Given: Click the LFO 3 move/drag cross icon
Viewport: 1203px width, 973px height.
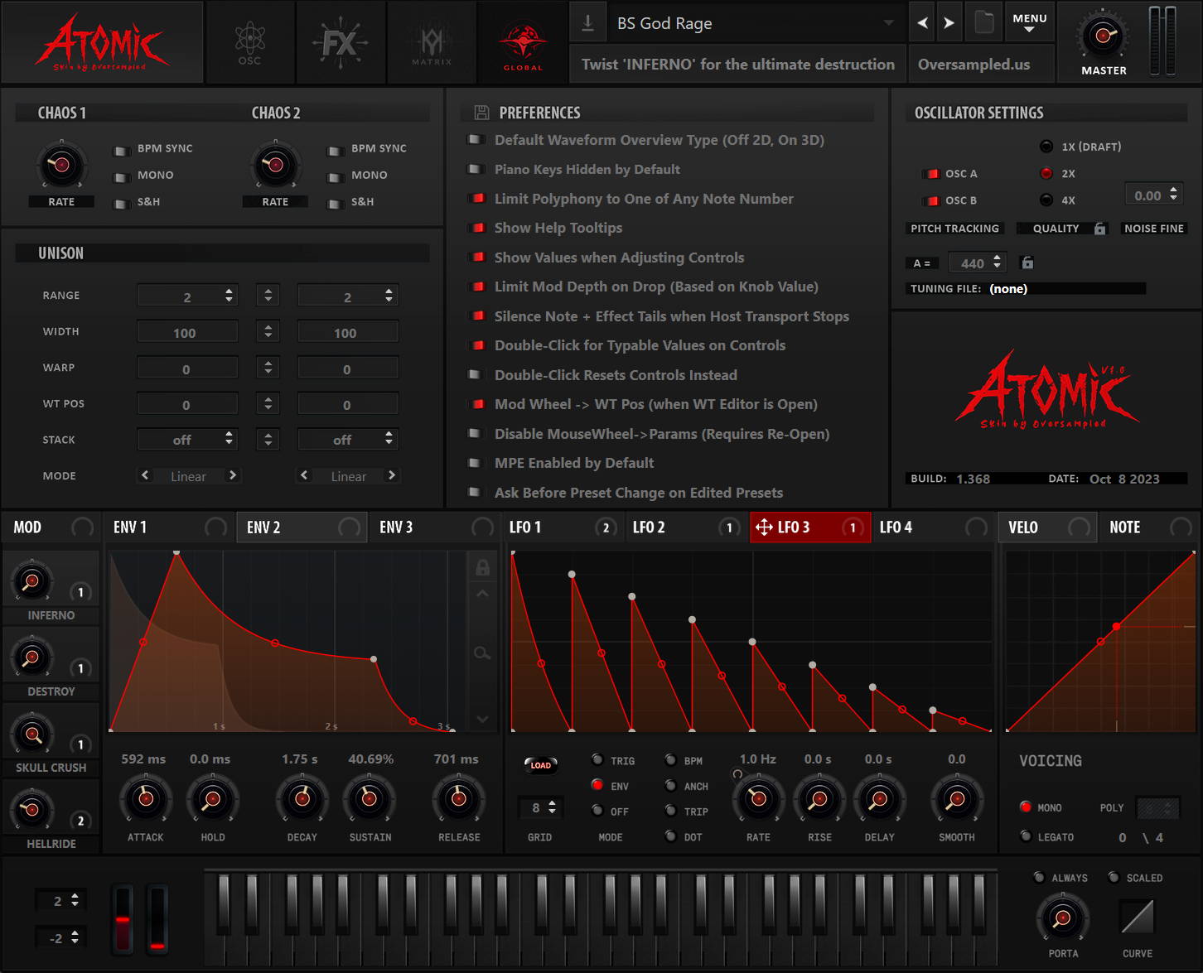Looking at the screenshot, I should 764,527.
